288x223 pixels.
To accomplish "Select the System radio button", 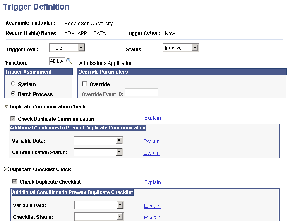I will point(13,84).
